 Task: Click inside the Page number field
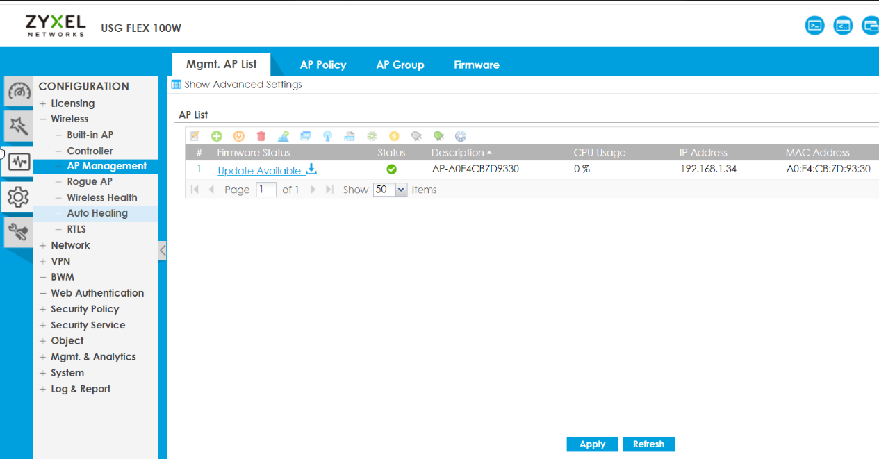click(265, 189)
